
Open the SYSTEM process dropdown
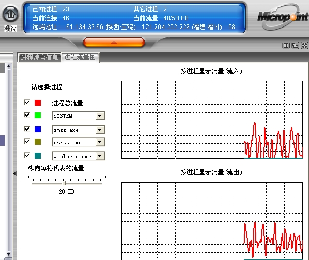pyautogui.click(x=100, y=116)
